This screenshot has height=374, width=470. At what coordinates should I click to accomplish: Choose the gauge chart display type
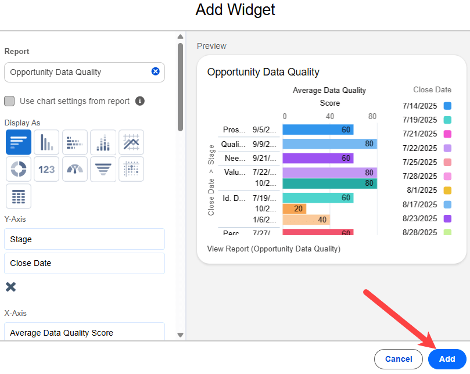click(75, 169)
